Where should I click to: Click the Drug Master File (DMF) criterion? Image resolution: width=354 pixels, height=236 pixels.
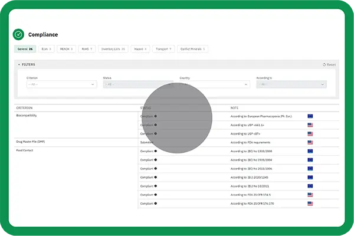tap(31, 142)
